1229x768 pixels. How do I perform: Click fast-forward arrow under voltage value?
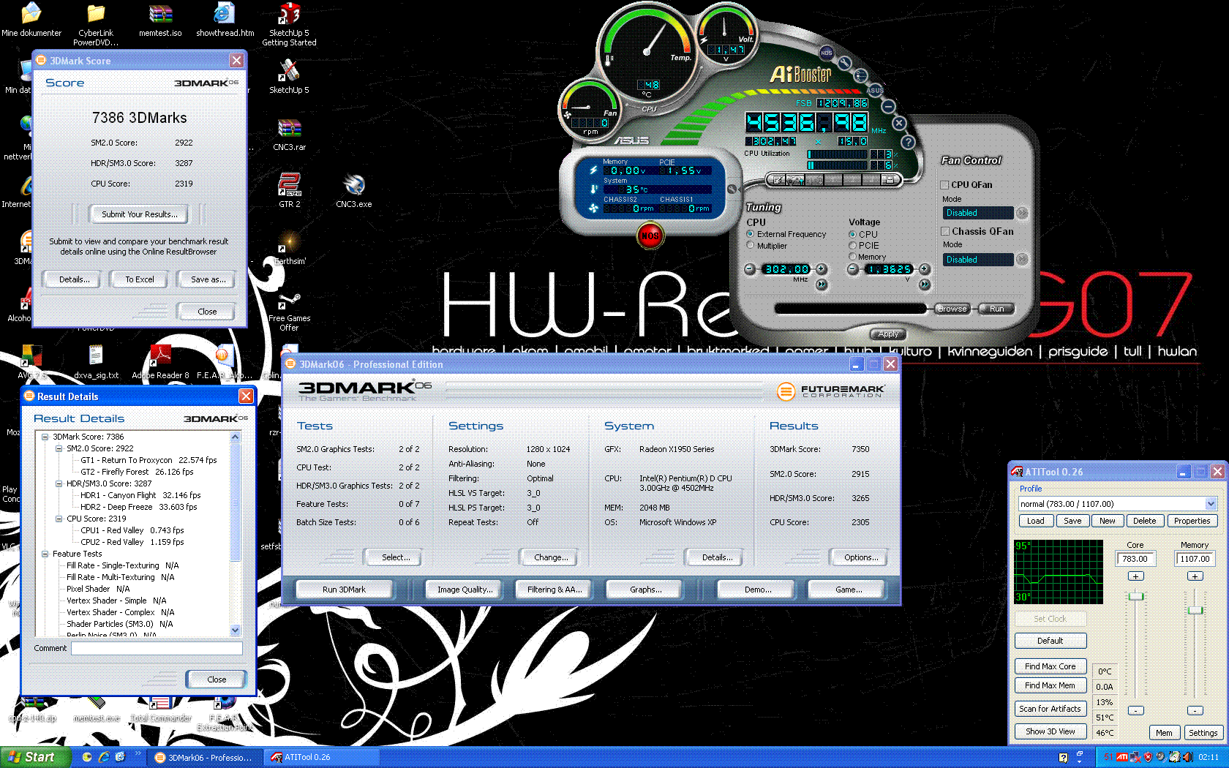[925, 285]
